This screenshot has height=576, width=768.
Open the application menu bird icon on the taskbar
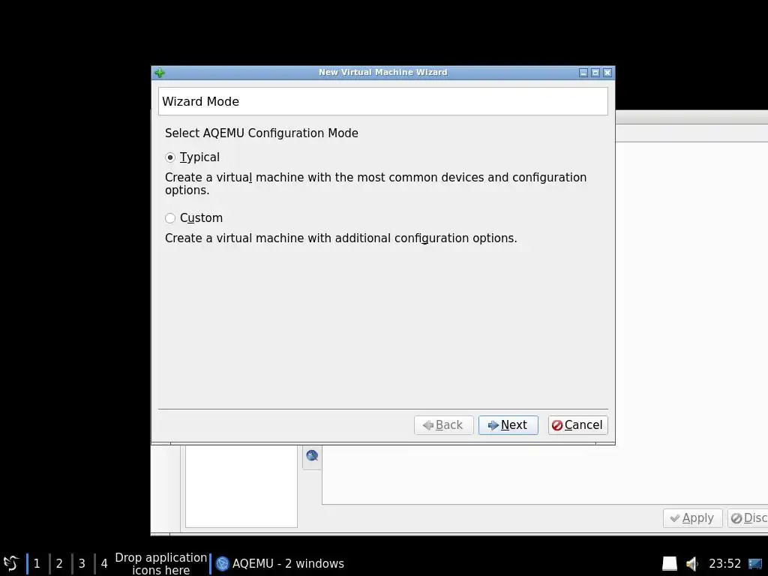10,563
